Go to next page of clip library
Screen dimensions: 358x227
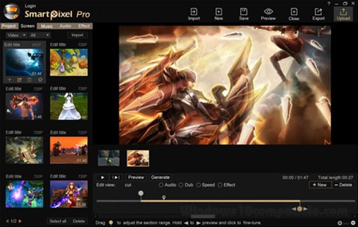click(20, 221)
